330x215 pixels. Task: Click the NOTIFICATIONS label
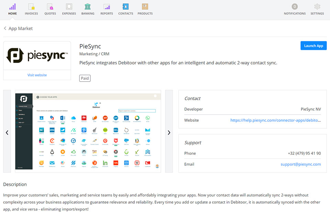tap(295, 13)
